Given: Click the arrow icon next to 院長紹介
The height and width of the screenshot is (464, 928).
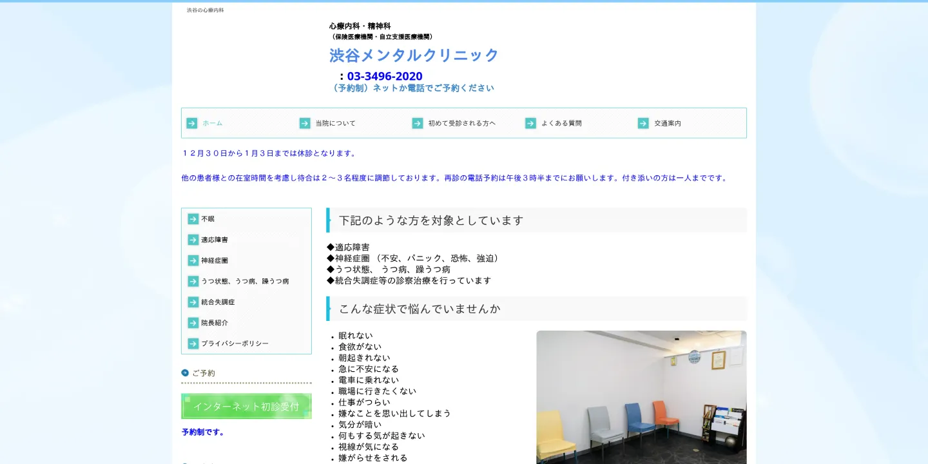Looking at the screenshot, I should point(193,322).
